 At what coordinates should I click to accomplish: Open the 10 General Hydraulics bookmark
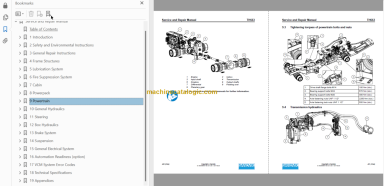pyautogui.click(x=47, y=109)
